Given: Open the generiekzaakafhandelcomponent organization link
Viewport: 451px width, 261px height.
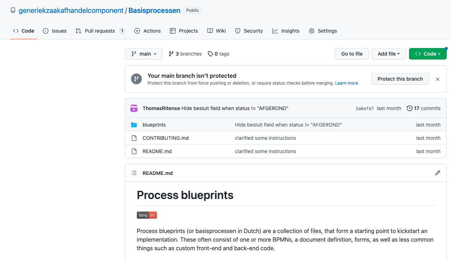Looking at the screenshot, I should (x=71, y=10).
